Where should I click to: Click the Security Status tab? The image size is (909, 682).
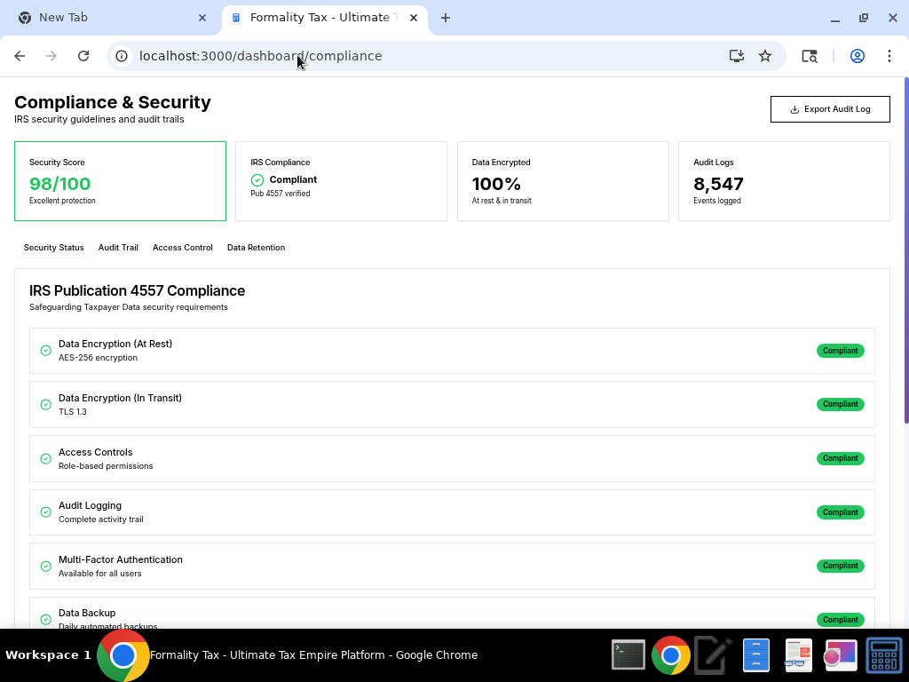click(53, 248)
